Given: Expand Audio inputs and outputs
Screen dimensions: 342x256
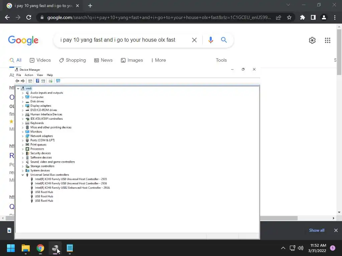Looking at the screenshot, I should 23,93.
